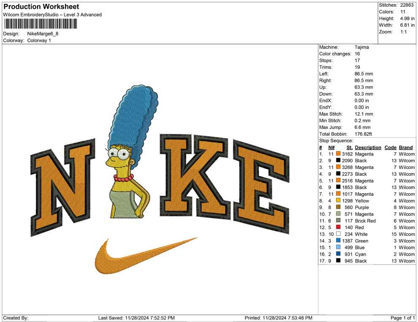Click the barcode under the header
Viewport: 418px width, 322px height.
(41, 24)
